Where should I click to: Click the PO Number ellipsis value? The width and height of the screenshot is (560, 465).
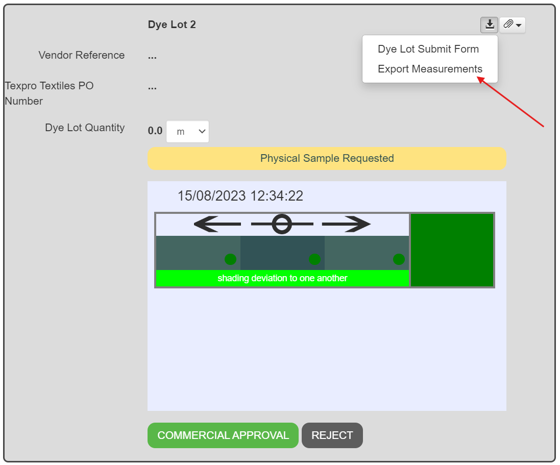coord(152,87)
